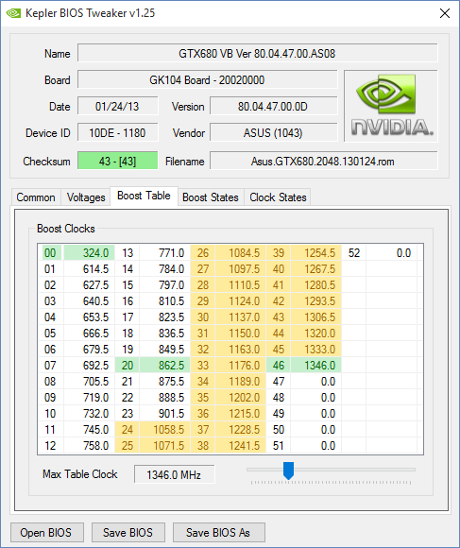The height and width of the screenshot is (548, 460).
Task: Click the Version field 80.04.47.00.0D
Action: coord(273,106)
